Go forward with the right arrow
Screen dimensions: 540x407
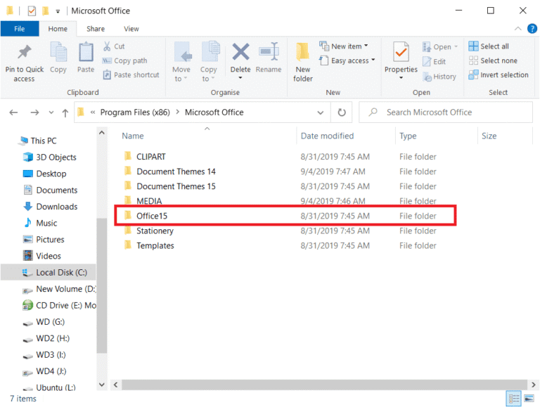[x=34, y=112]
